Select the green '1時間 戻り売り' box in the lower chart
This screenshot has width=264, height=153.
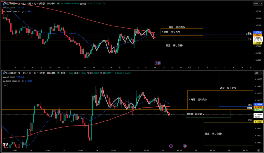tap(208, 114)
